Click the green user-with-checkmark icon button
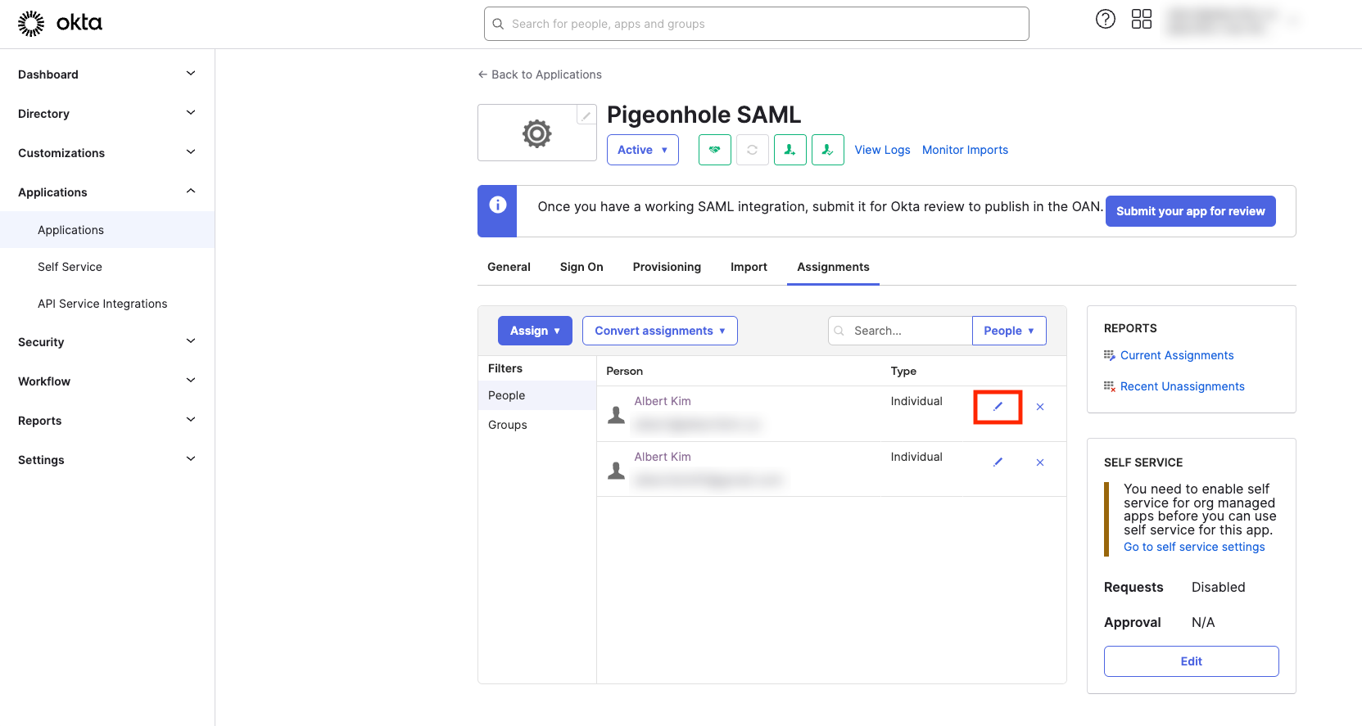Viewport: 1362px width, 726px height. pos(828,150)
